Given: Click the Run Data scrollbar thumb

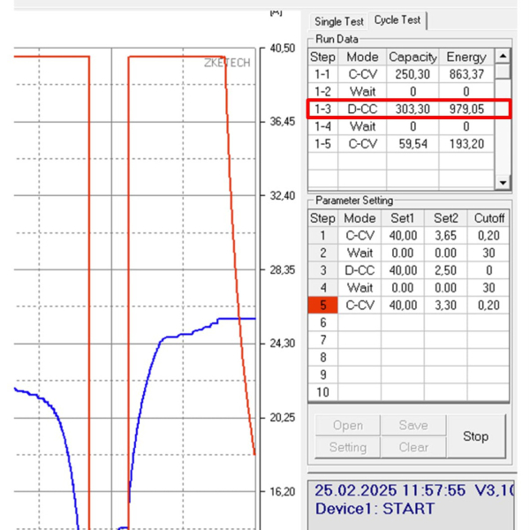Looking at the screenshot, I should pos(503,72).
